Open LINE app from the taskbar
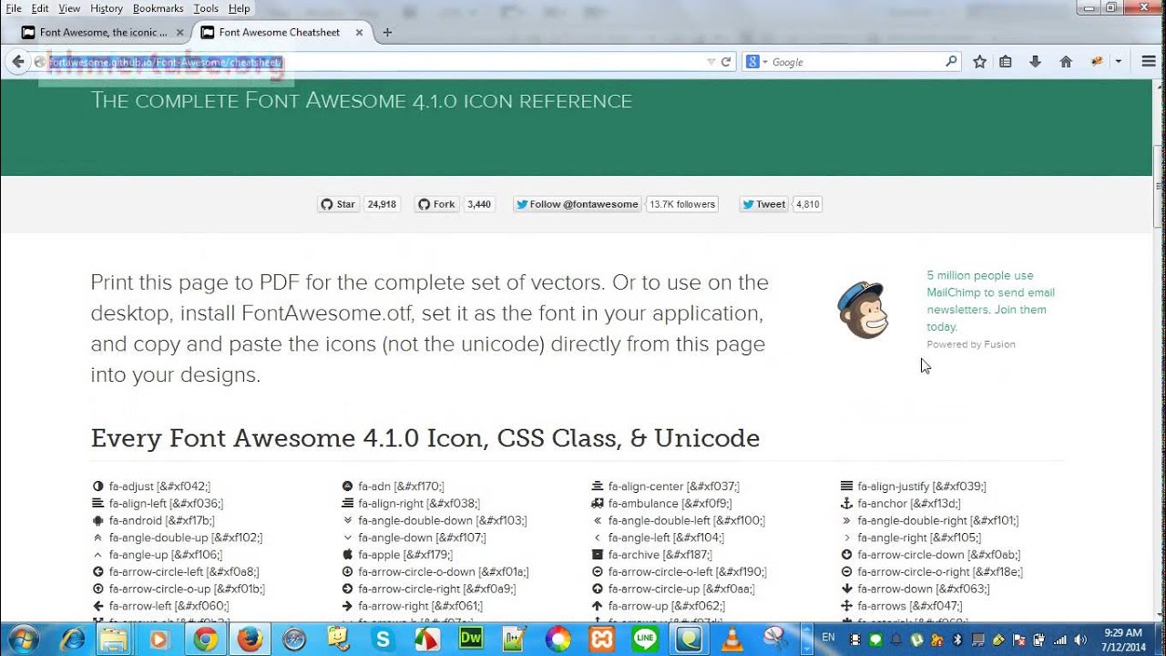1166x656 pixels. (645, 640)
